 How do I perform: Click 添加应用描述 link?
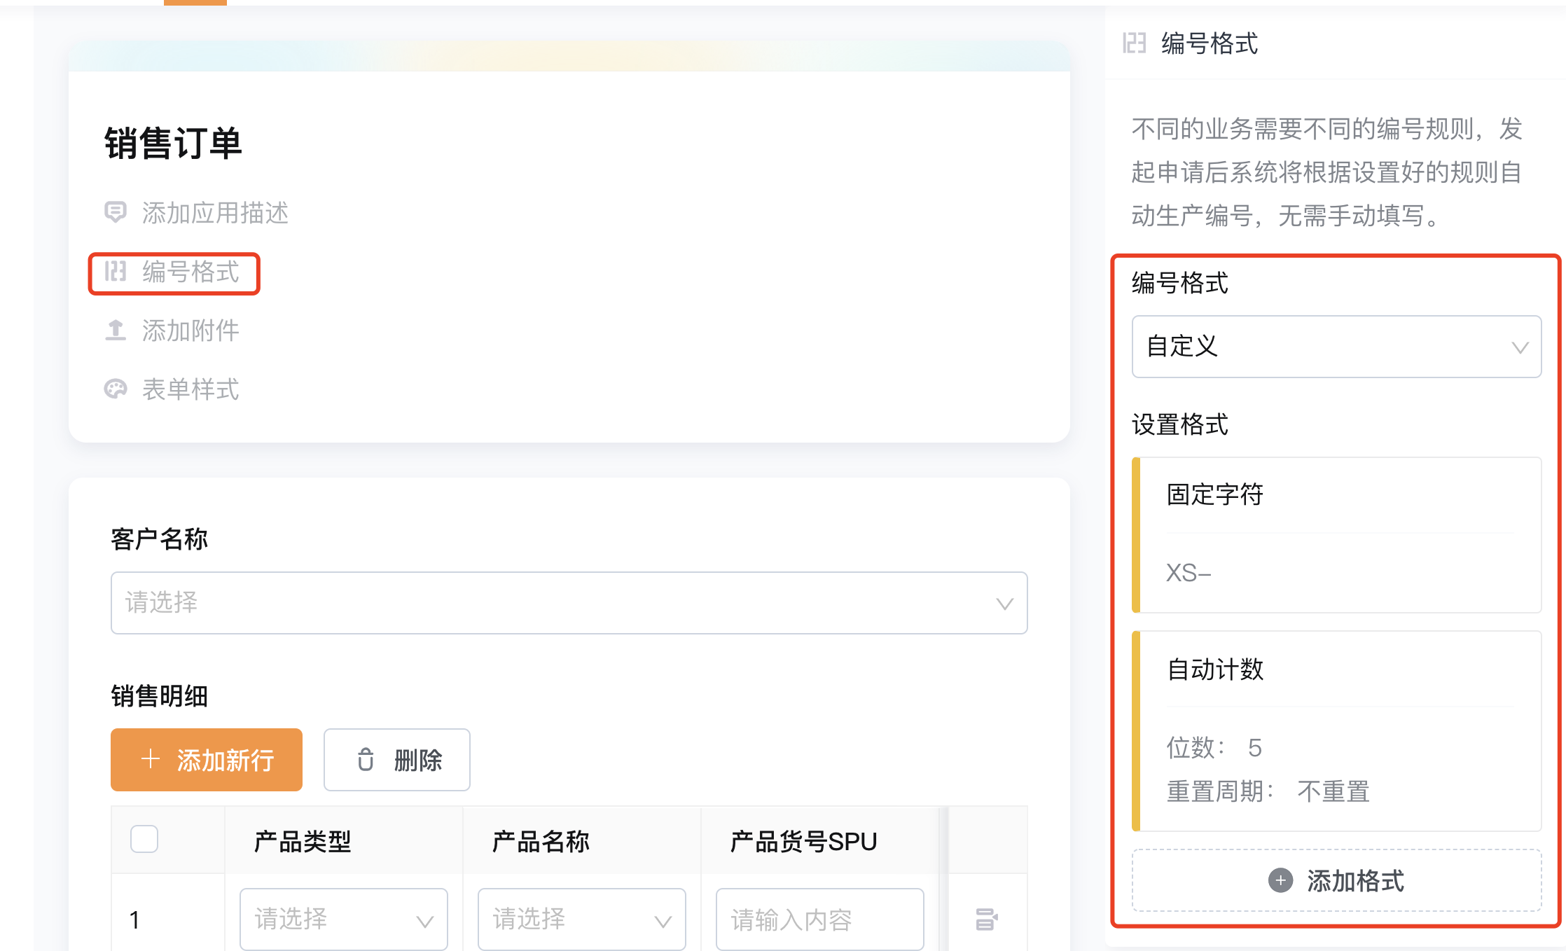pyautogui.click(x=215, y=212)
